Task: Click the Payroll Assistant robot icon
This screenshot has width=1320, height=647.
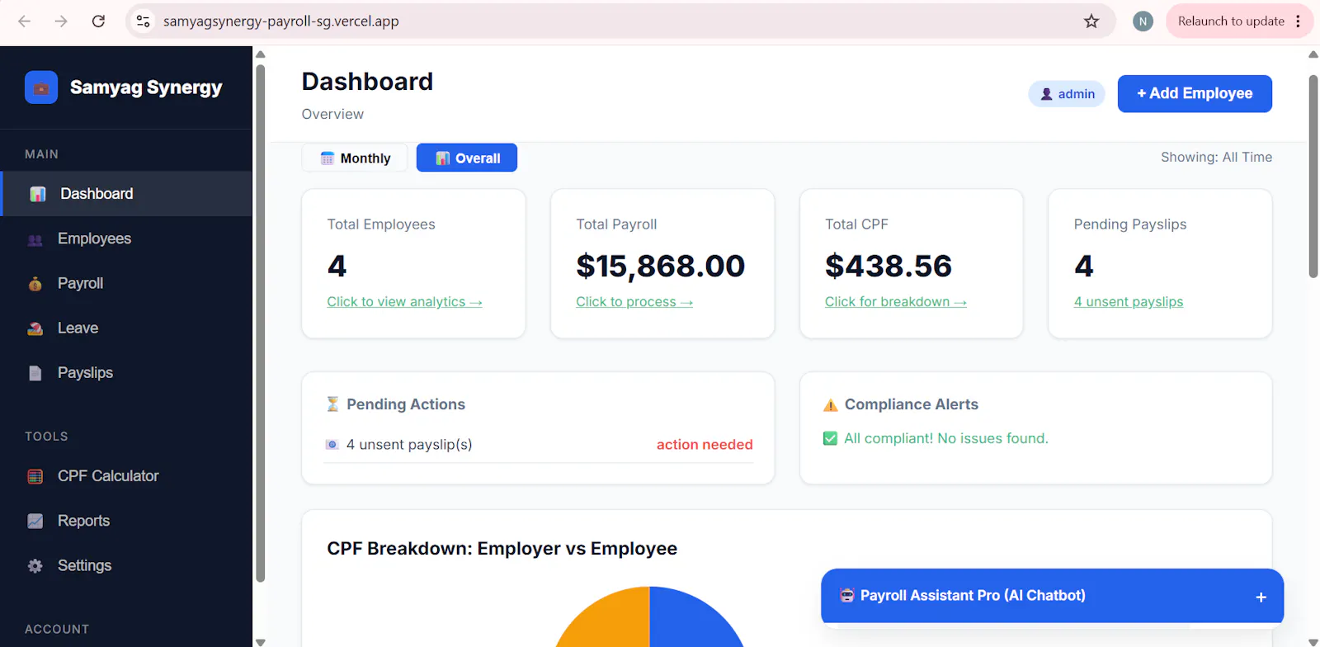Action: pos(846,596)
